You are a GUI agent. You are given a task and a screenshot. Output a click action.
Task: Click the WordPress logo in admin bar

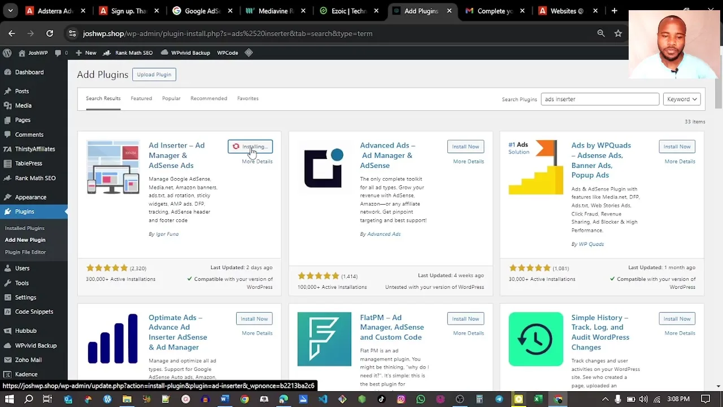click(x=7, y=53)
